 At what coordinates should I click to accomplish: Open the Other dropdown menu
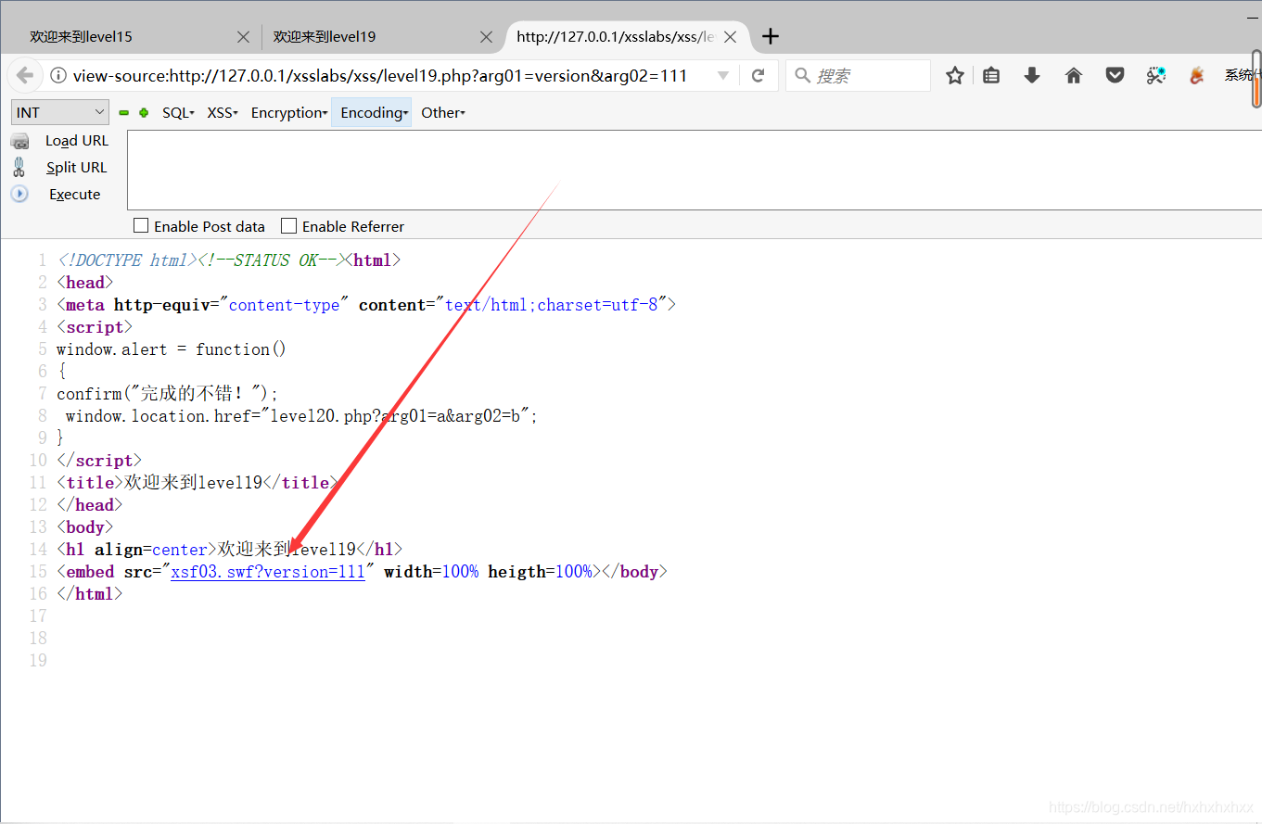[443, 113]
